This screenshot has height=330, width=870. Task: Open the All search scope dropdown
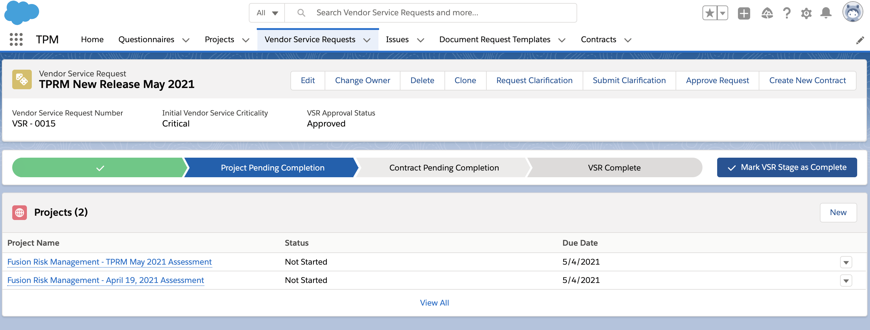coord(267,13)
